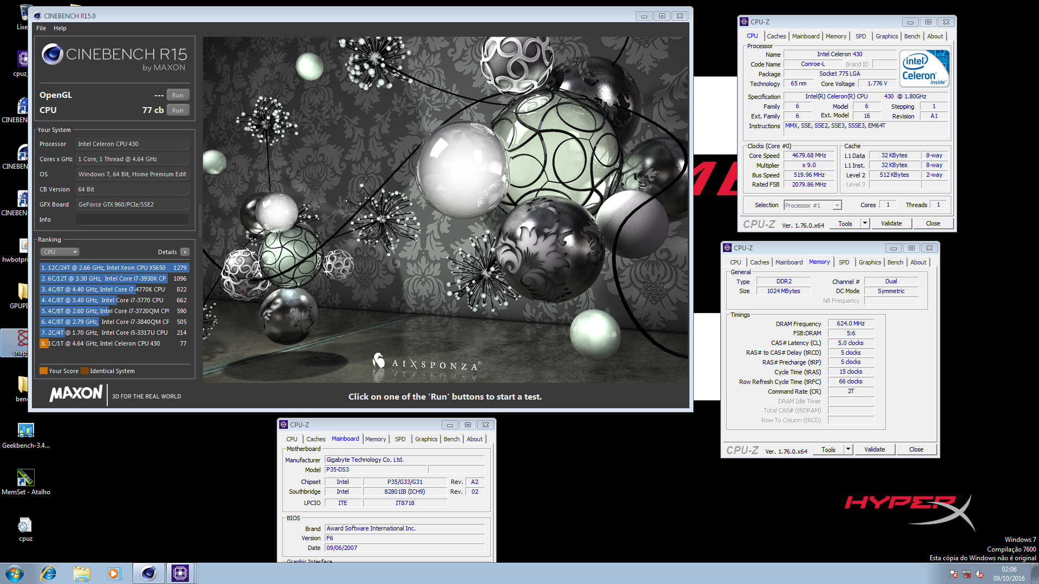Image resolution: width=1039 pixels, height=584 pixels.
Task: Open Tools dropdown arrow in Memory CPU-Z window
Action: 847,449
